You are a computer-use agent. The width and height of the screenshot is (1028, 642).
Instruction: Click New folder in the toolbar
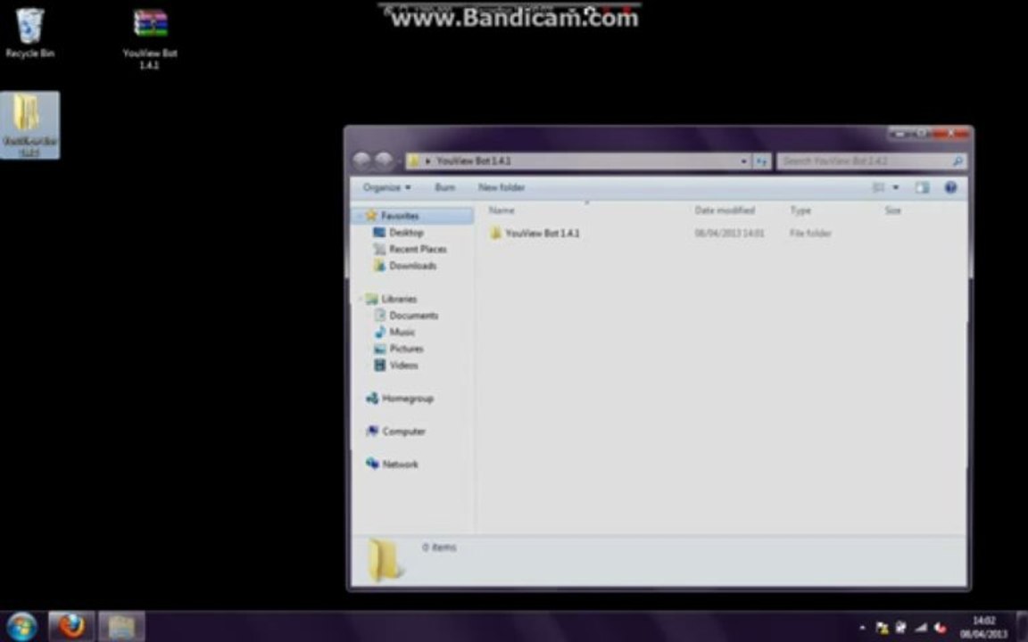pyautogui.click(x=502, y=187)
